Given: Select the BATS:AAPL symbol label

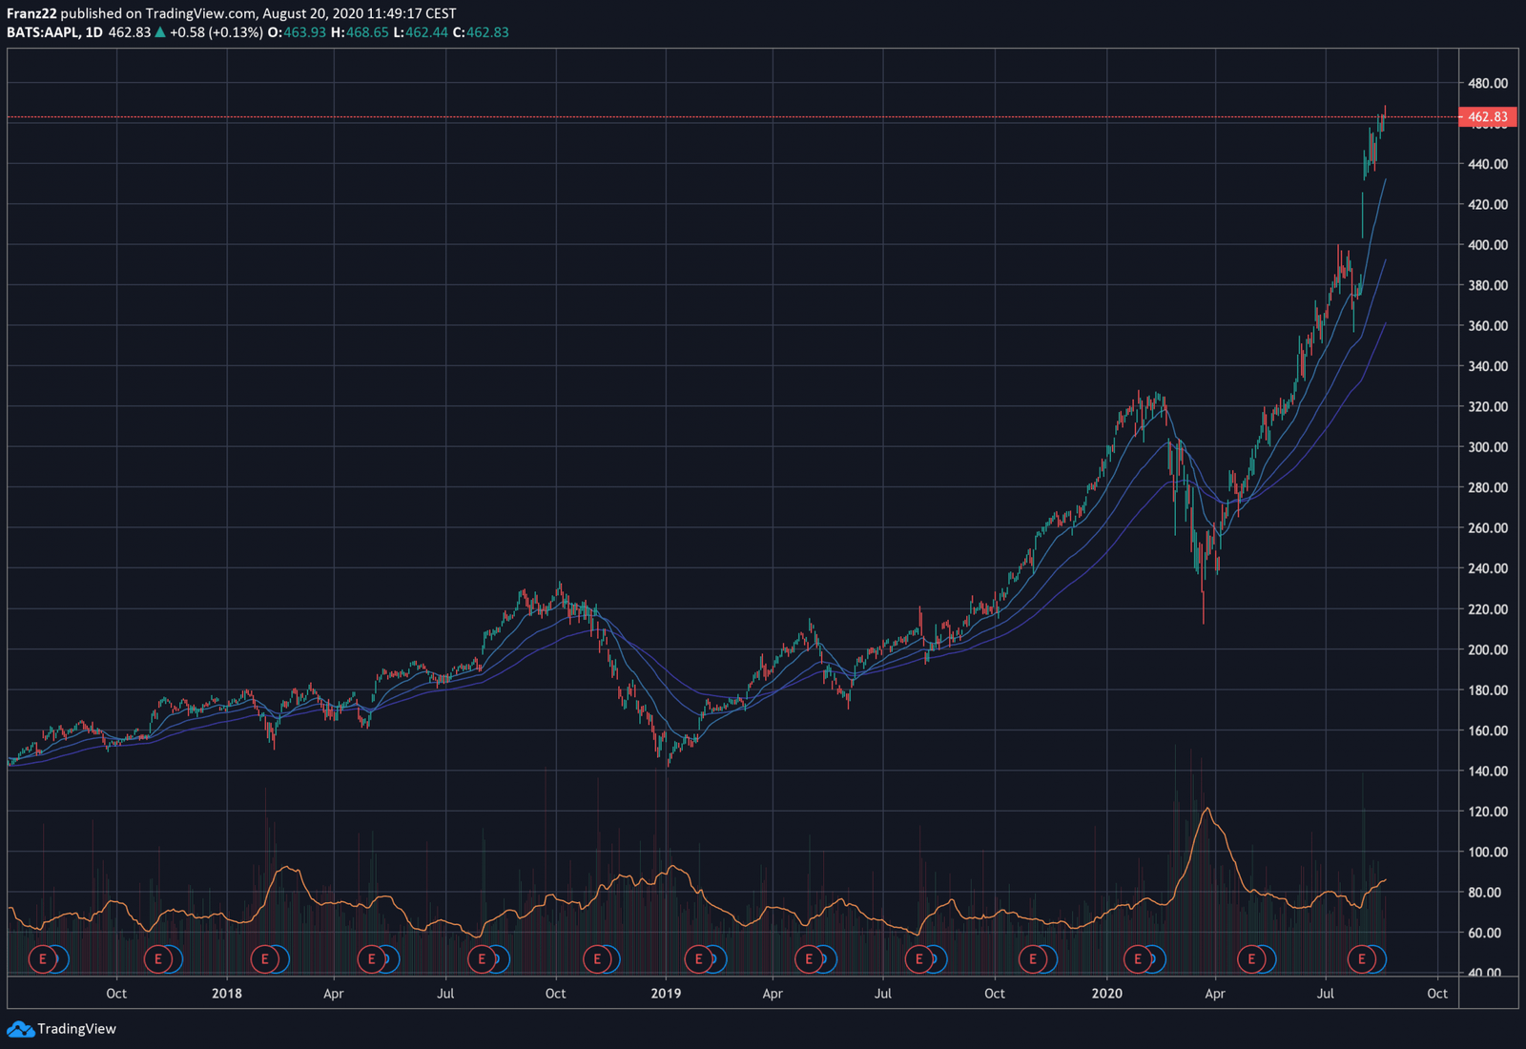Looking at the screenshot, I should [x=42, y=32].
